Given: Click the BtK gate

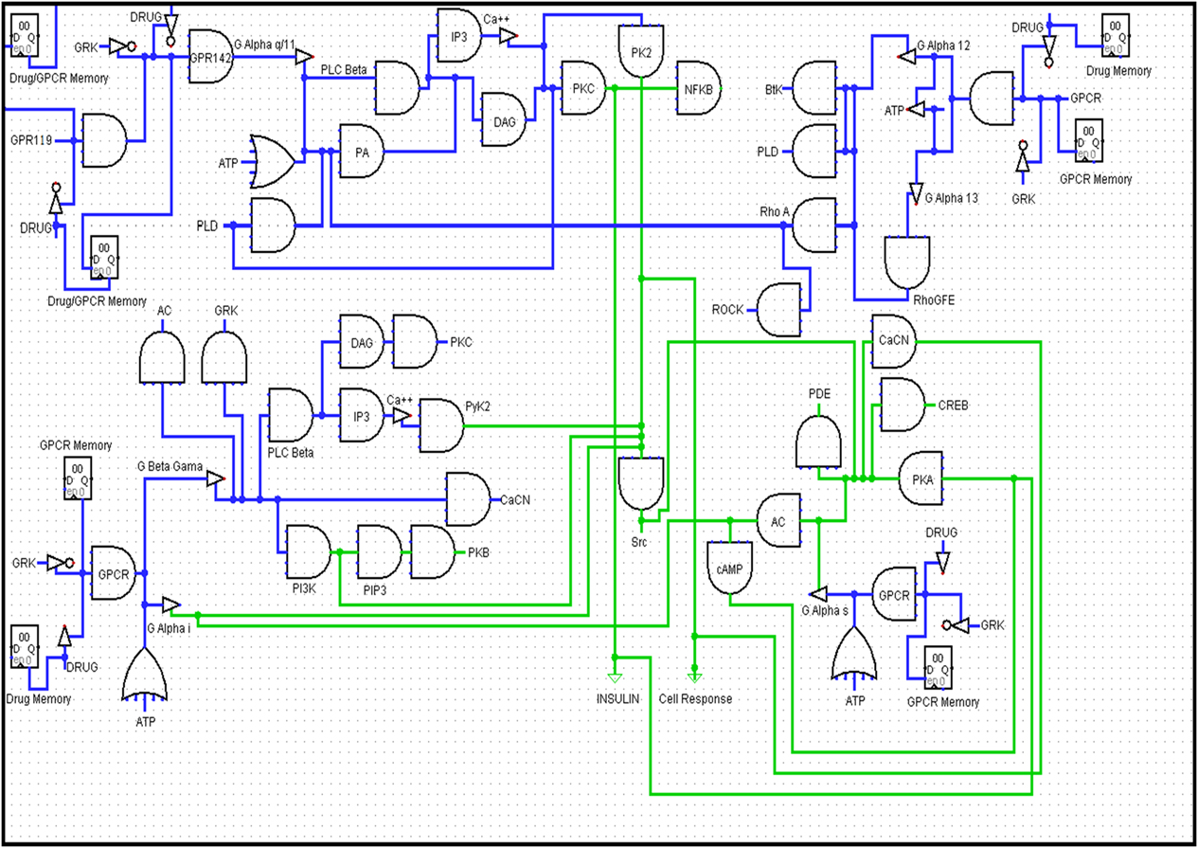Looking at the screenshot, I should (x=813, y=88).
